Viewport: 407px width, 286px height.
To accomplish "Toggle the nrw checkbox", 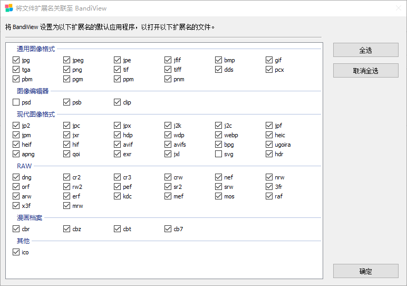I will [x=269, y=177].
